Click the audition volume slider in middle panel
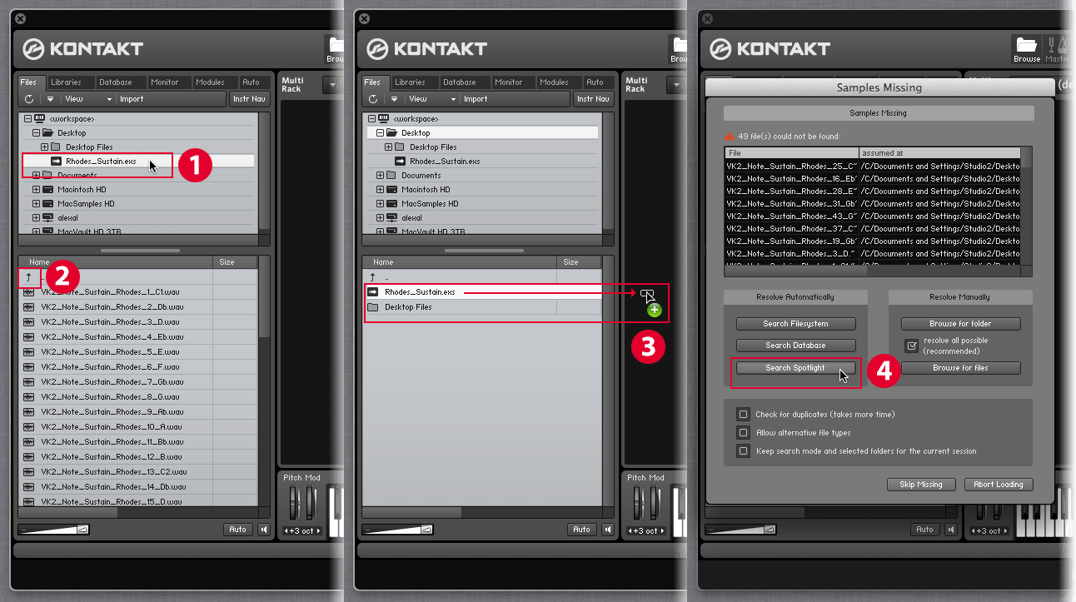The width and height of the screenshot is (1076, 602). pyautogui.click(x=398, y=530)
